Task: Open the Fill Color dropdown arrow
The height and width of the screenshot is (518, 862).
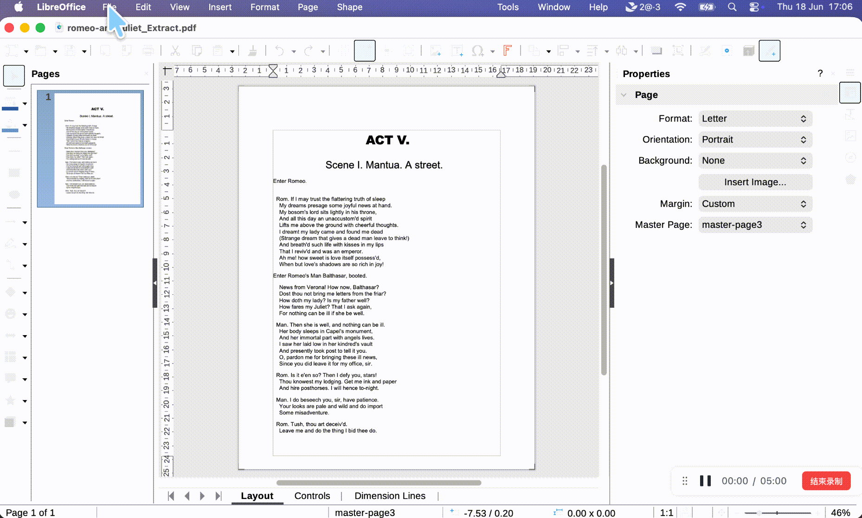Action: [x=25, y=125]
